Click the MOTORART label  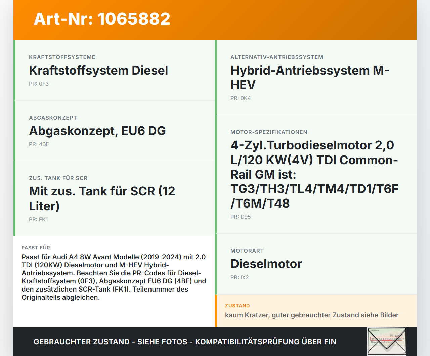click(247, 251)
